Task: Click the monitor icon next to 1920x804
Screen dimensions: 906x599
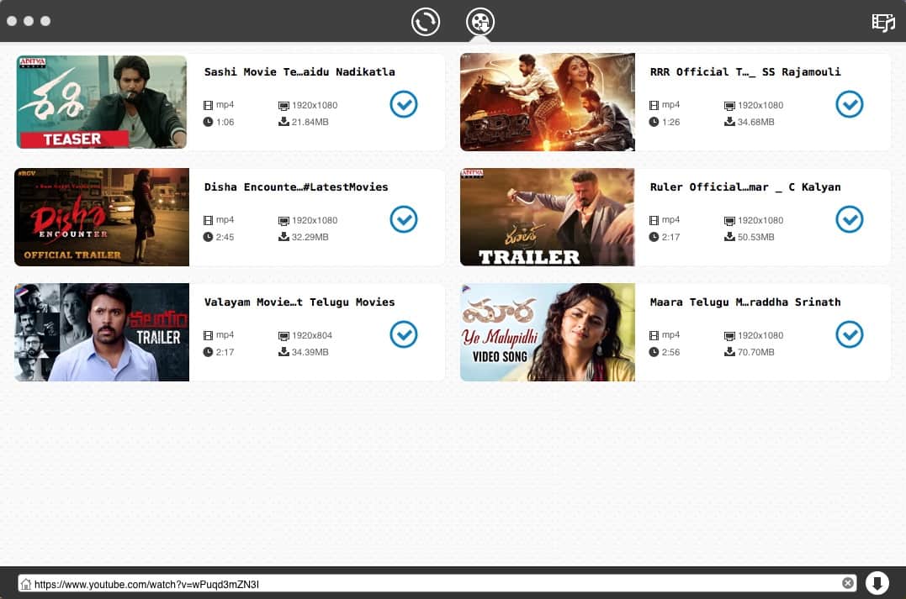Action: (x=283, y=335)
